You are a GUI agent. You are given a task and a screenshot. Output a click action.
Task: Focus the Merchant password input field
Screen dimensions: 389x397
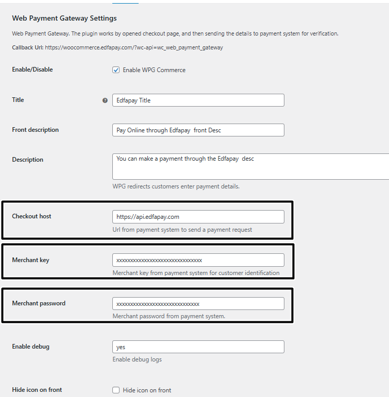click(x=198, y=304)
